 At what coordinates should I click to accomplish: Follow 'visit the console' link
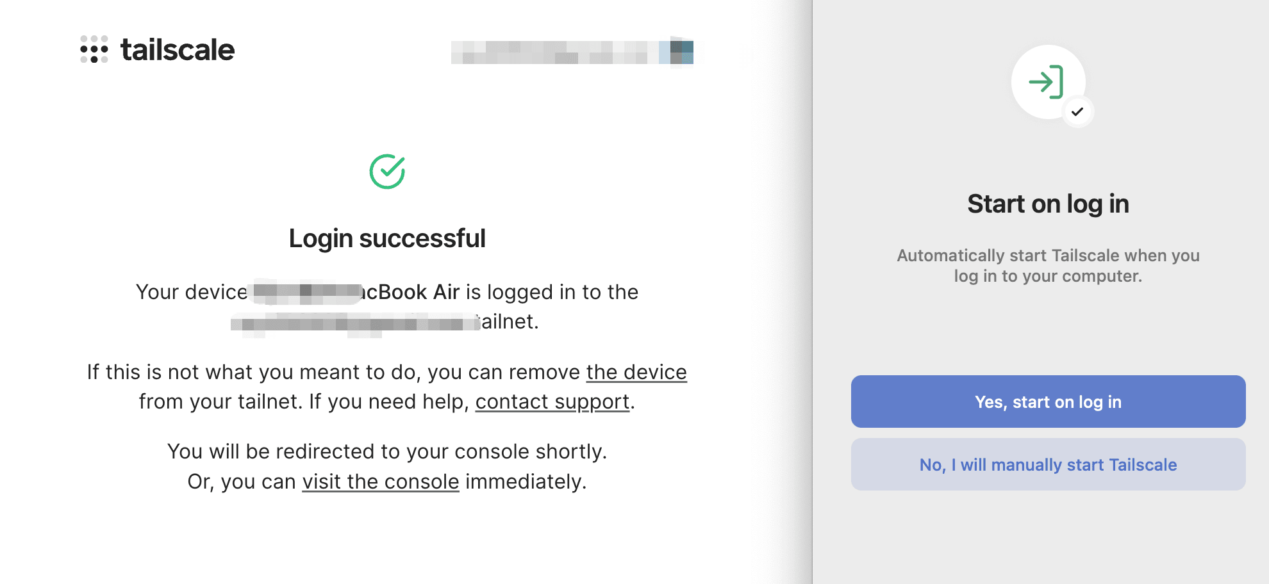[x=381, y=482]
